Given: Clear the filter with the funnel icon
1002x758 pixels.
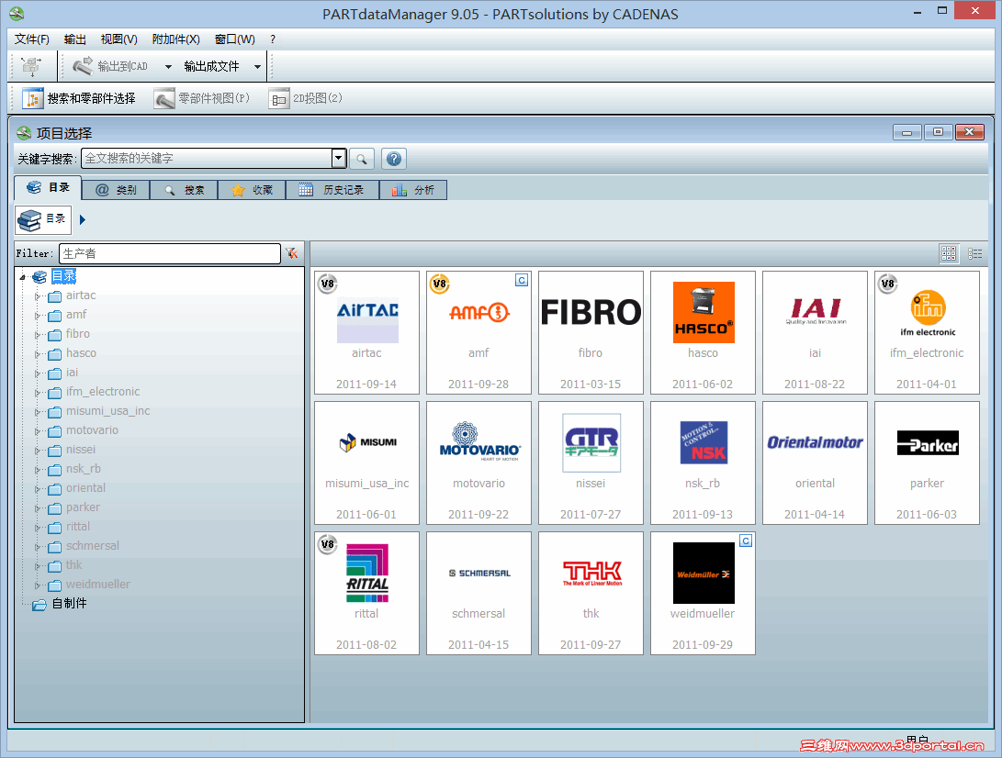Looking at the screenshot, I should (x=292, y=253).
